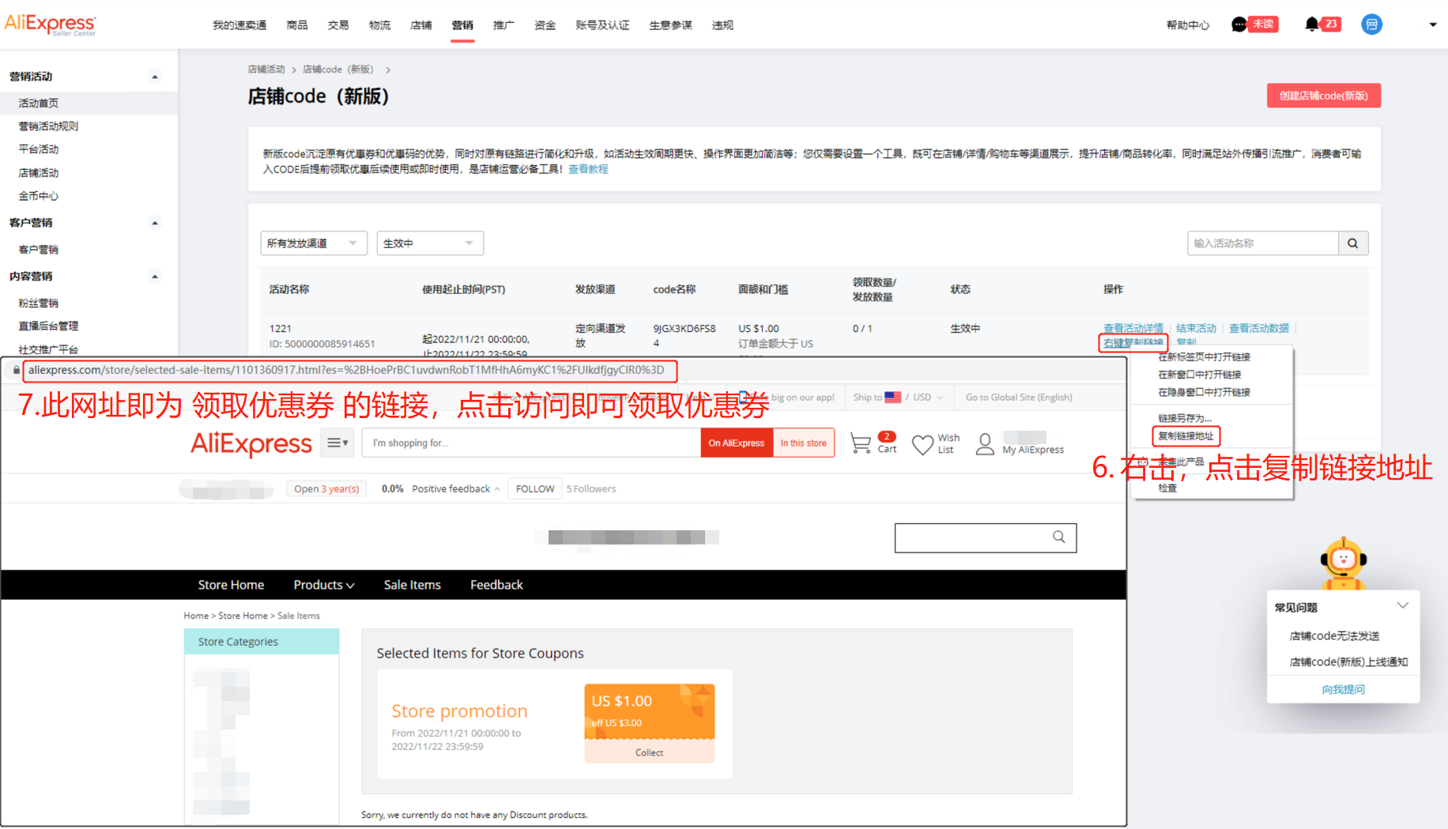Click 向我提问 in the help panel

pos(1343,689)
